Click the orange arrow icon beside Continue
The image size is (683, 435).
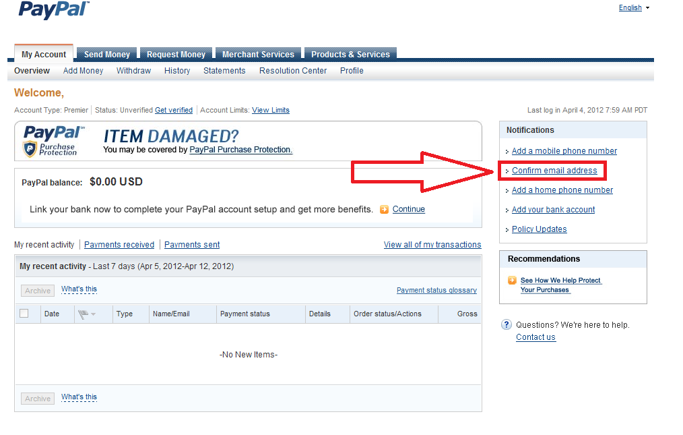tap(384, 210)
